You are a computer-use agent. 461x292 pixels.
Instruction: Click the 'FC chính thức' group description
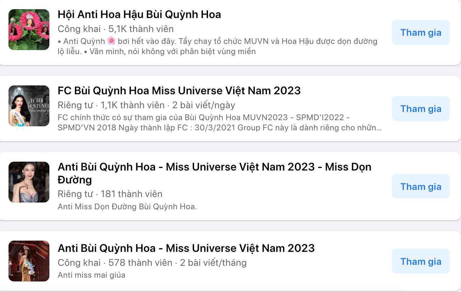[x=219, y=123]
